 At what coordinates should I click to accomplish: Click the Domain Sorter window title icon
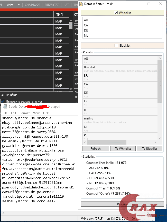[81, 4]
